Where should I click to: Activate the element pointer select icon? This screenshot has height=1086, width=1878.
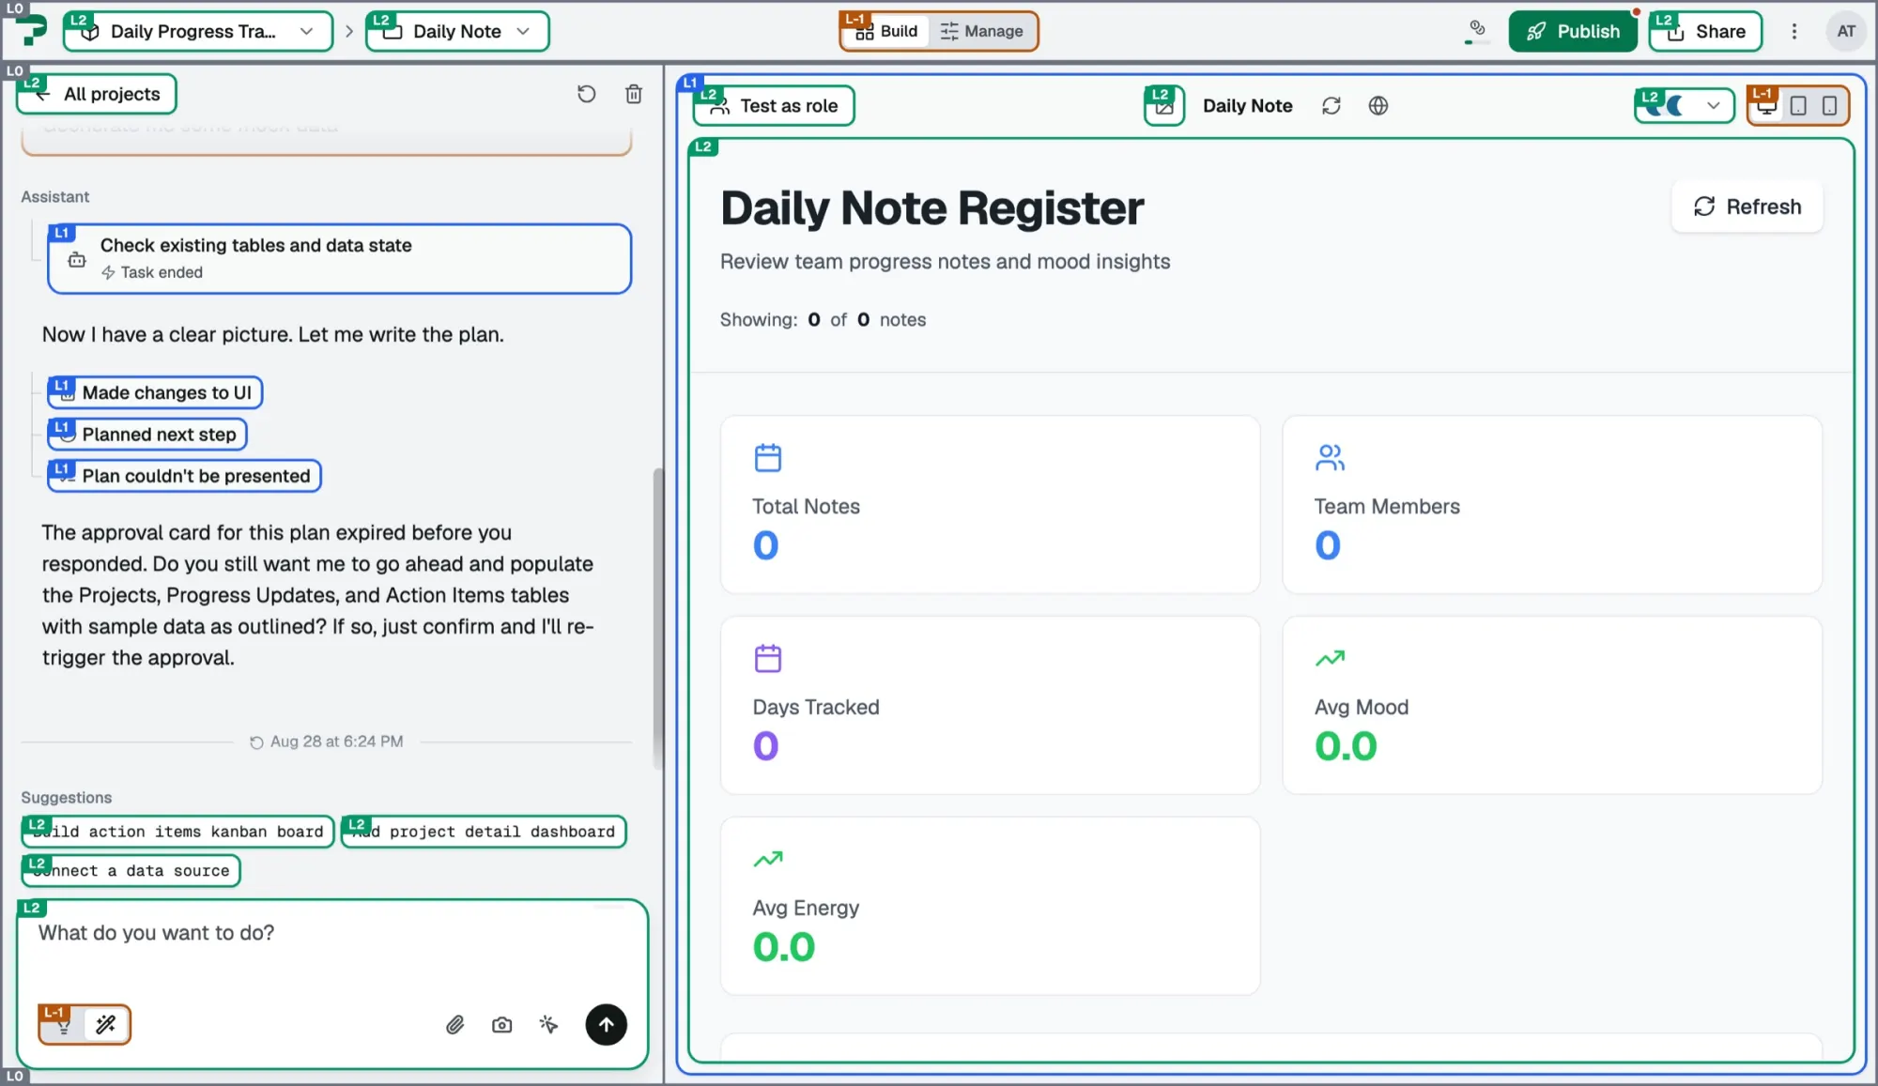coord(548,1024)
